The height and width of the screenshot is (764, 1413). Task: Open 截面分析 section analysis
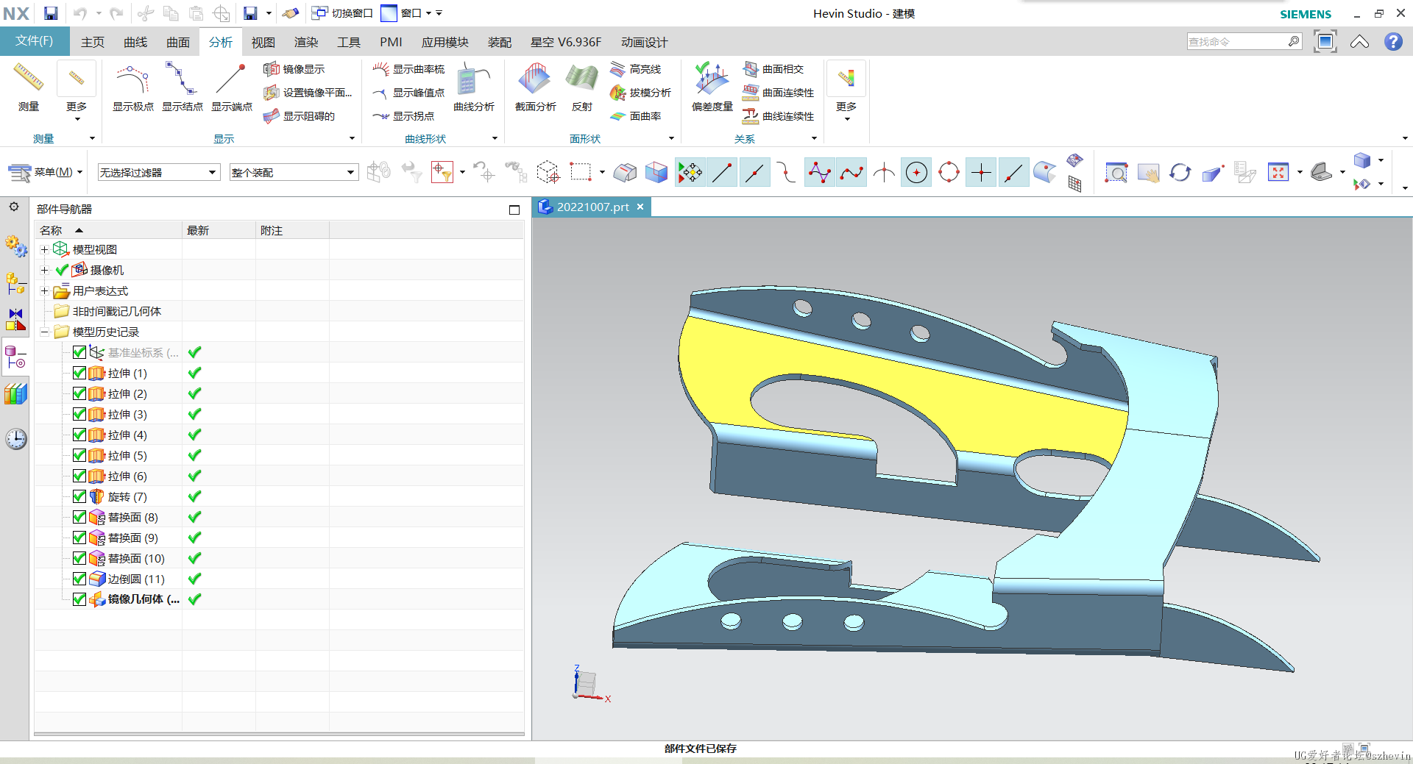coord(536,87)
